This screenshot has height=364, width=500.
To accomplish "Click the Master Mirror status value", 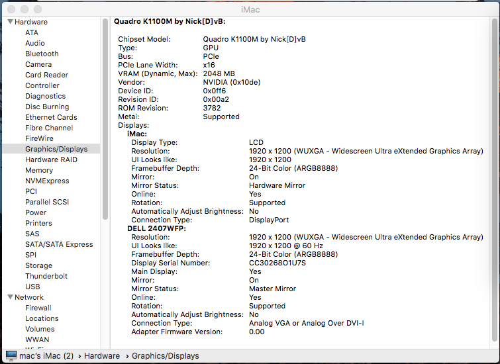I will point(273,289).
